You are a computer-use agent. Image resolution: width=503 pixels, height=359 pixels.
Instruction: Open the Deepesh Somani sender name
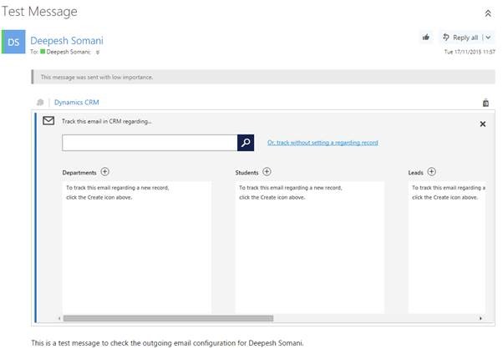click(67, 39)
